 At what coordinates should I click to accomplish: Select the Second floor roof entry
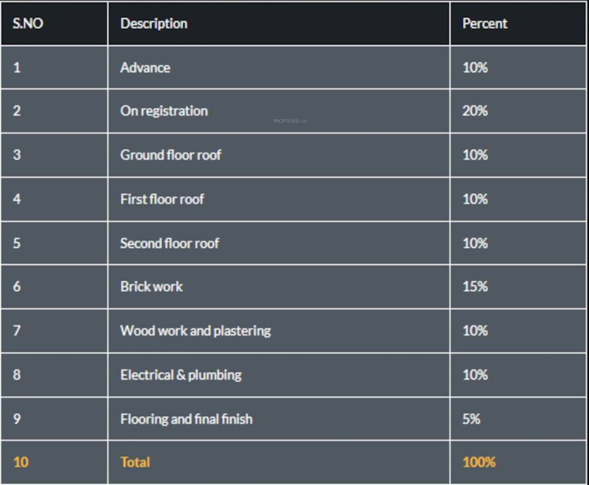point(170,243)
